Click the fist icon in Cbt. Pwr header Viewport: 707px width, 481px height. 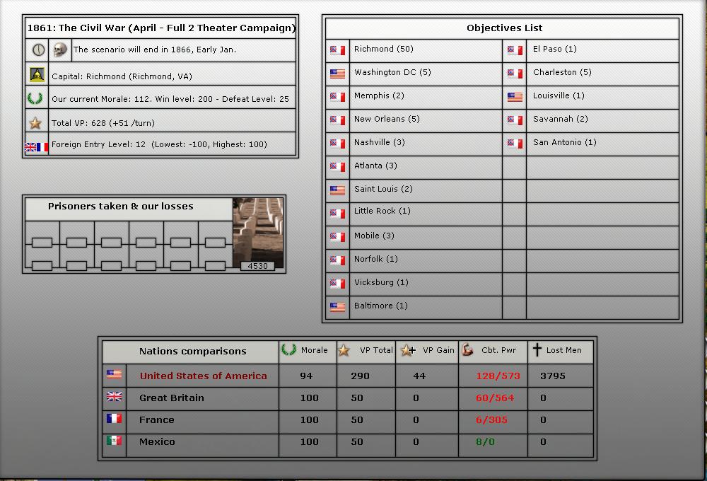(x=467, y=350)
